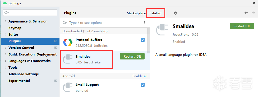Switch to the Marketplace tab
The height and width of the screenshot is (97, 258).
point(136,13)
